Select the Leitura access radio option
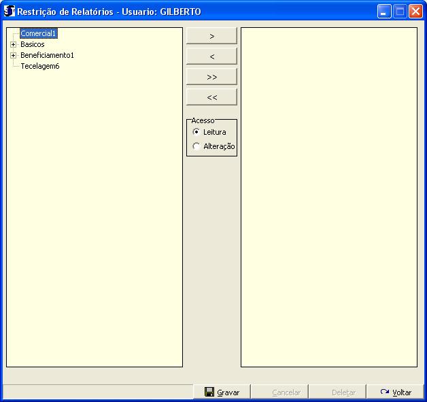427x402 pixels. pos(197,132)
